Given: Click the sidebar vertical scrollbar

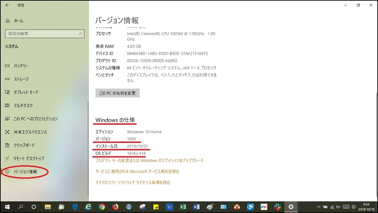Looking at the screenshot, I should coord(88,149).
